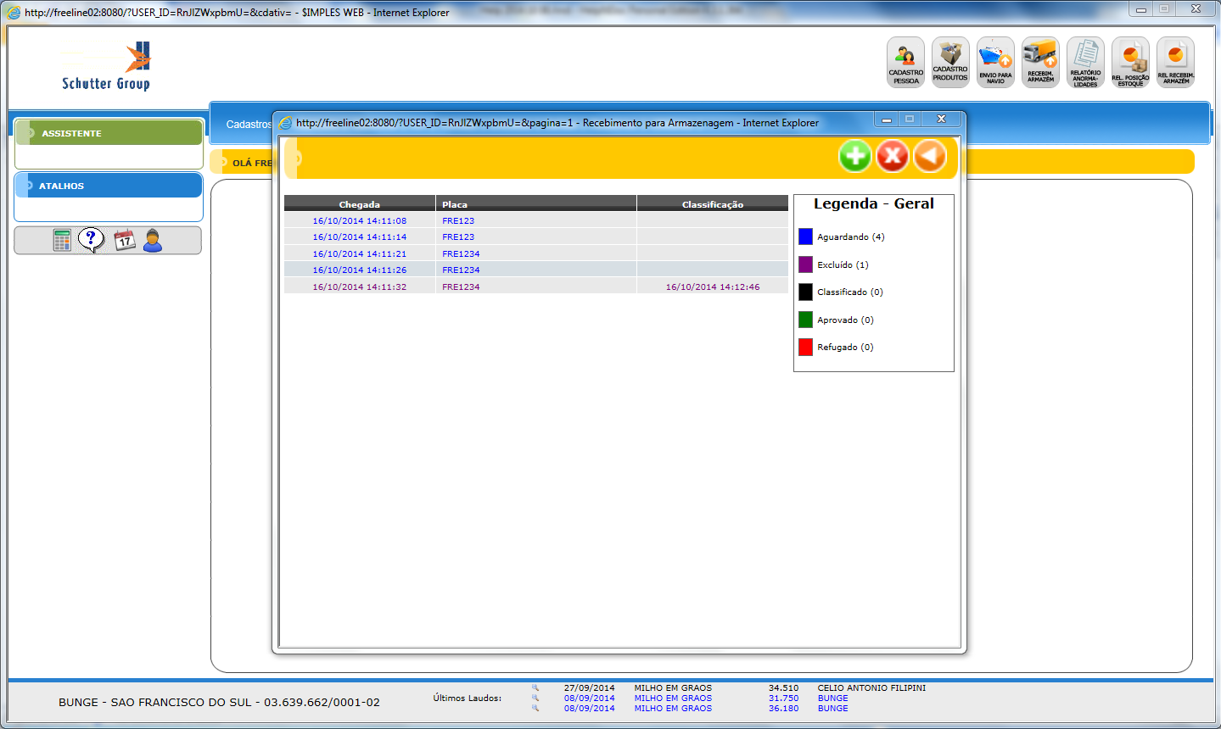Click the red X delete button
The width and height of the screenshot is (1221, 729).
(x=892, y=156)
